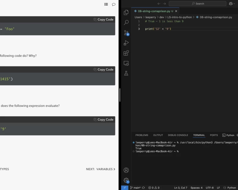Open the Testing flask view

click(x=126, y=73)
